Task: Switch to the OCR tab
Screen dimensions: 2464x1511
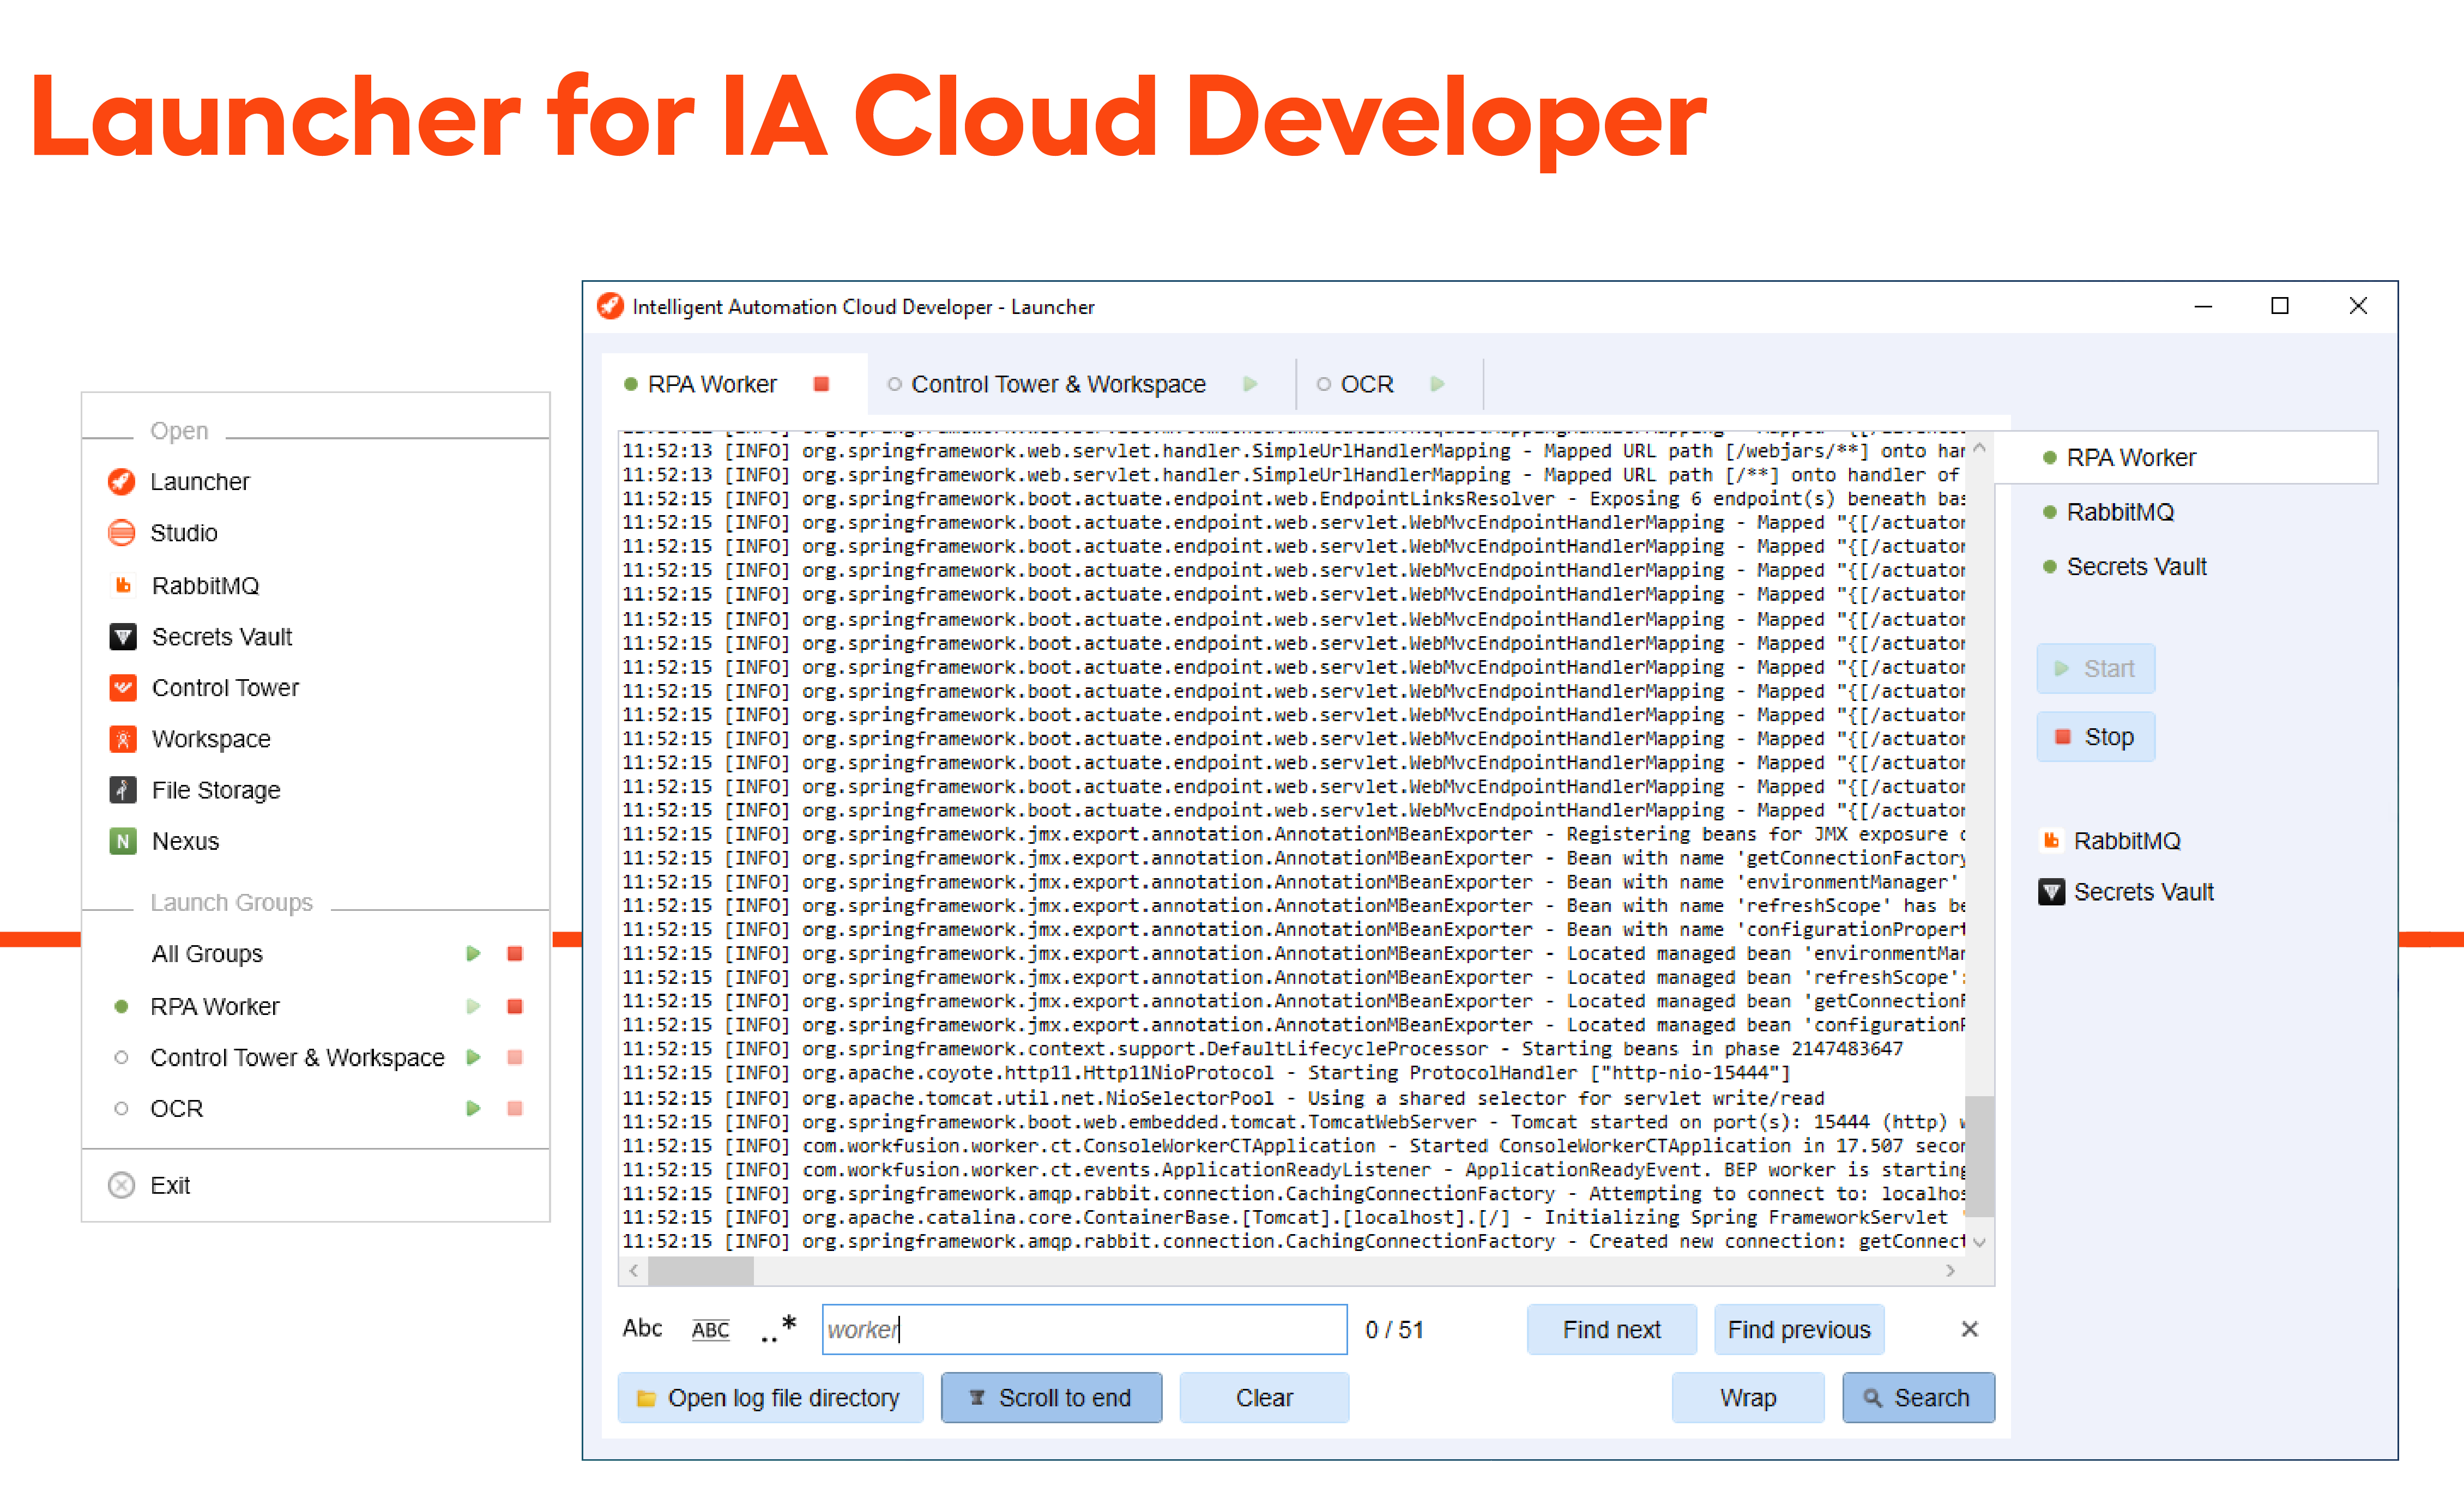Action: pyautogui.click(x=1366, y=384)
